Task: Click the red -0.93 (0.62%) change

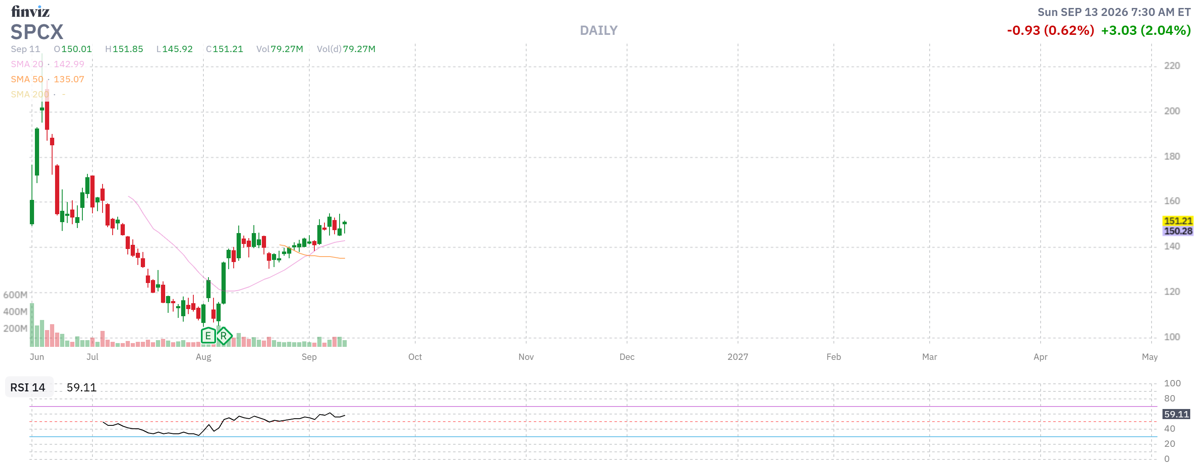Action: point(1050,30)
